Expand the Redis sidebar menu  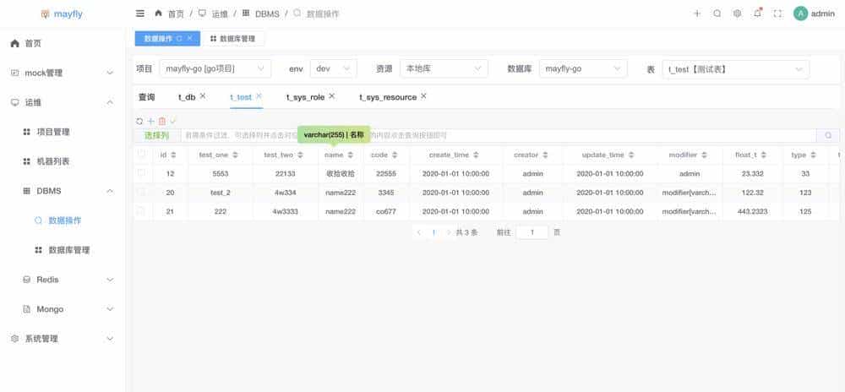[x=63, y=280]
